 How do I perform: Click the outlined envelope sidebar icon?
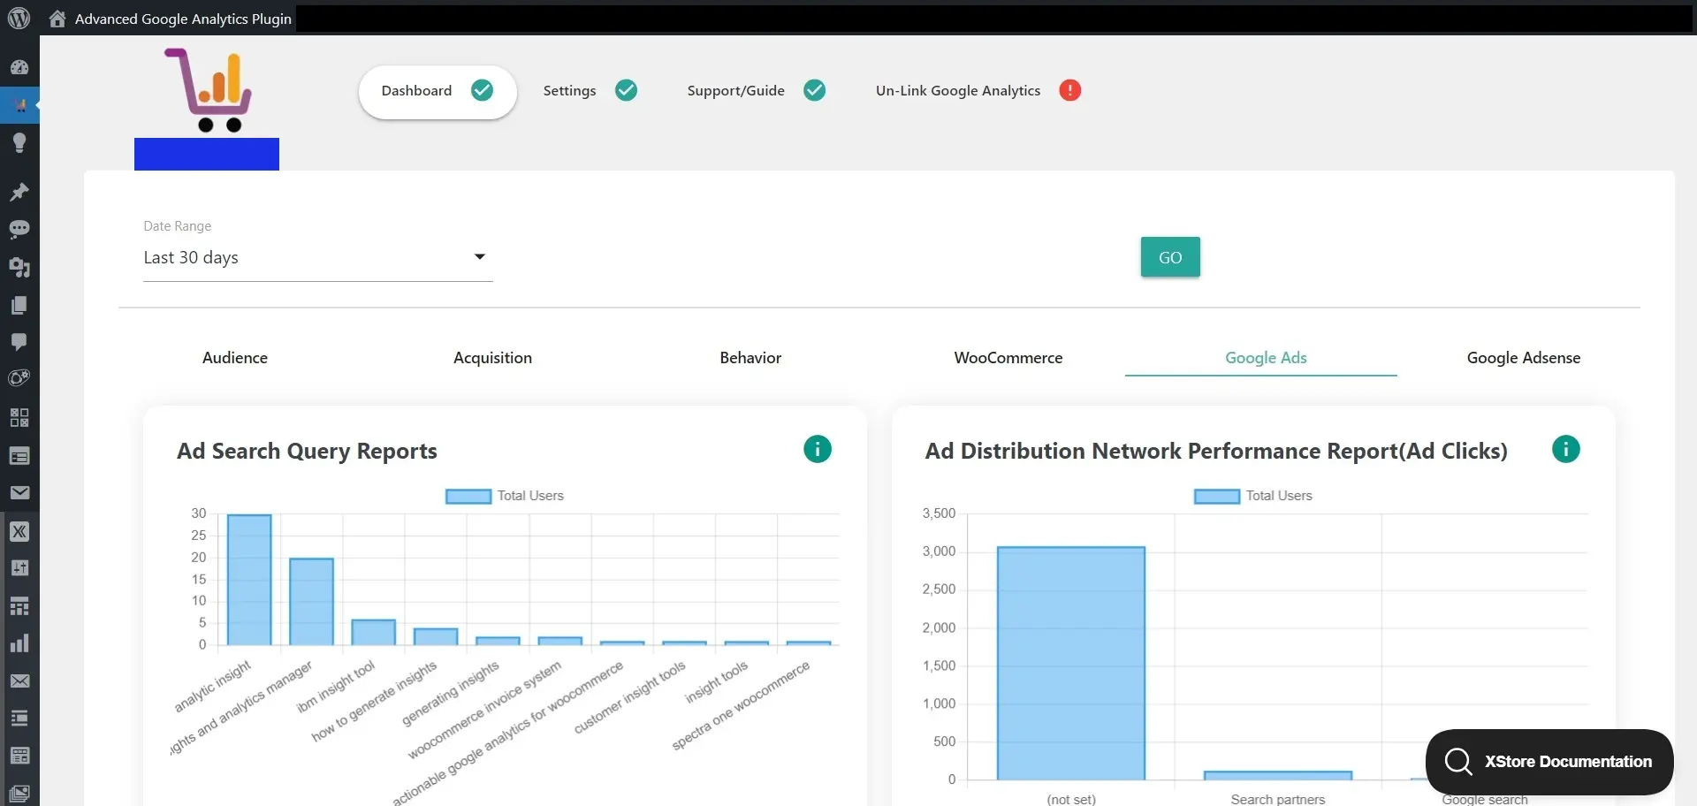coord(19,681)
